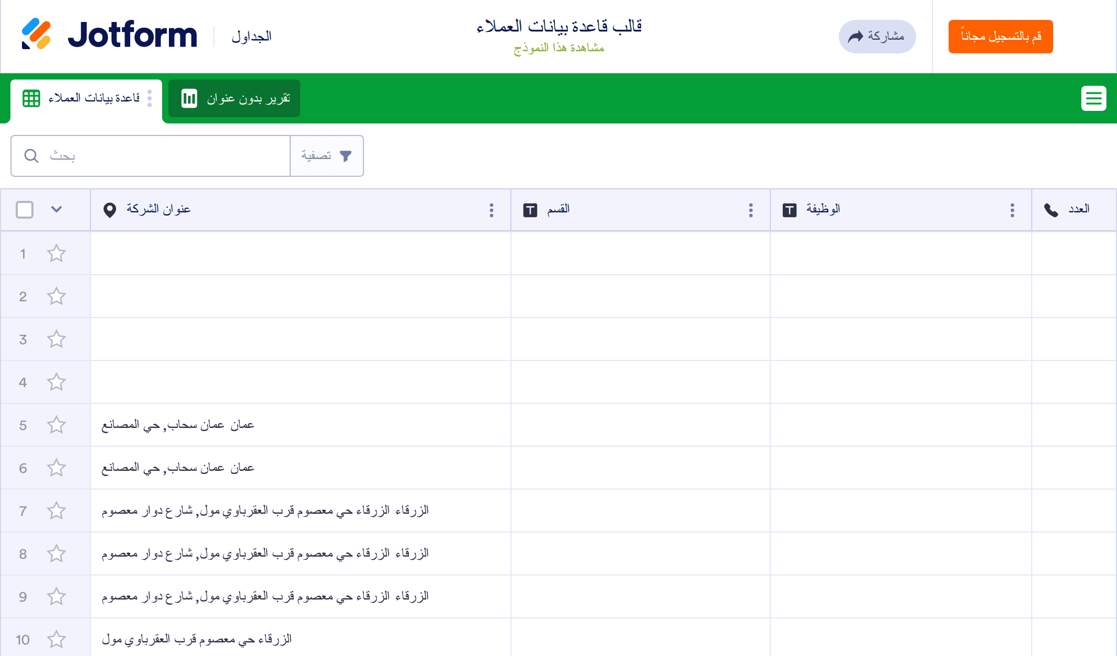Viewport: 1117px width, 656px height.
Task: Open مشاهدة هذا النموذج link
Action: pos(558,48)
